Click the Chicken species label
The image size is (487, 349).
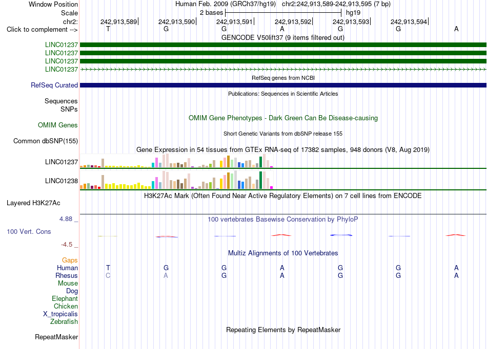tap(66, 306)
